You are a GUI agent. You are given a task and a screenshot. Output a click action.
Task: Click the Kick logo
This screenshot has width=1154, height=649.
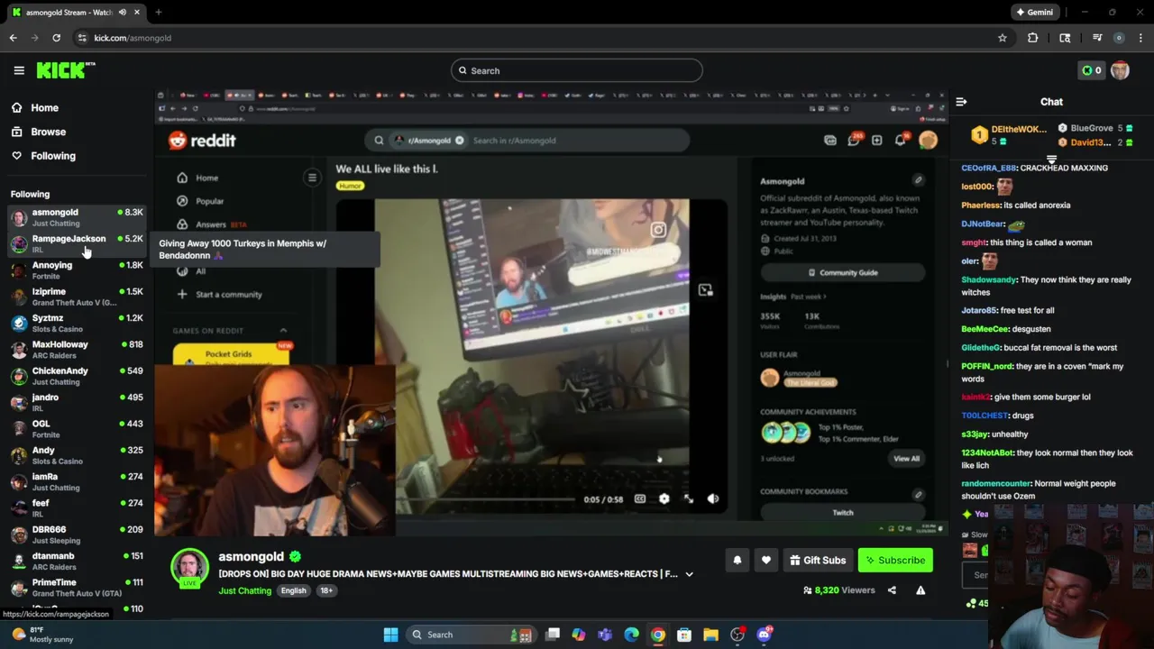point(66,70)
